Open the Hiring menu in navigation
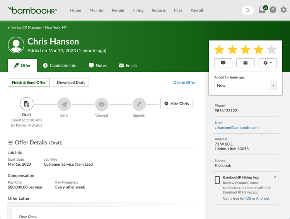 point(138,10)
